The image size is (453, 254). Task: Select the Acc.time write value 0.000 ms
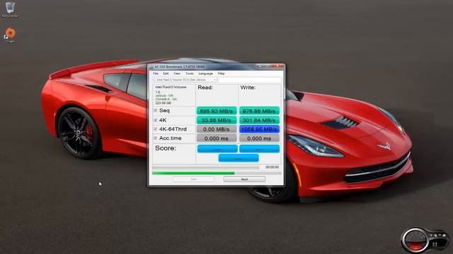pyautogui.click(x=259, y=138)
